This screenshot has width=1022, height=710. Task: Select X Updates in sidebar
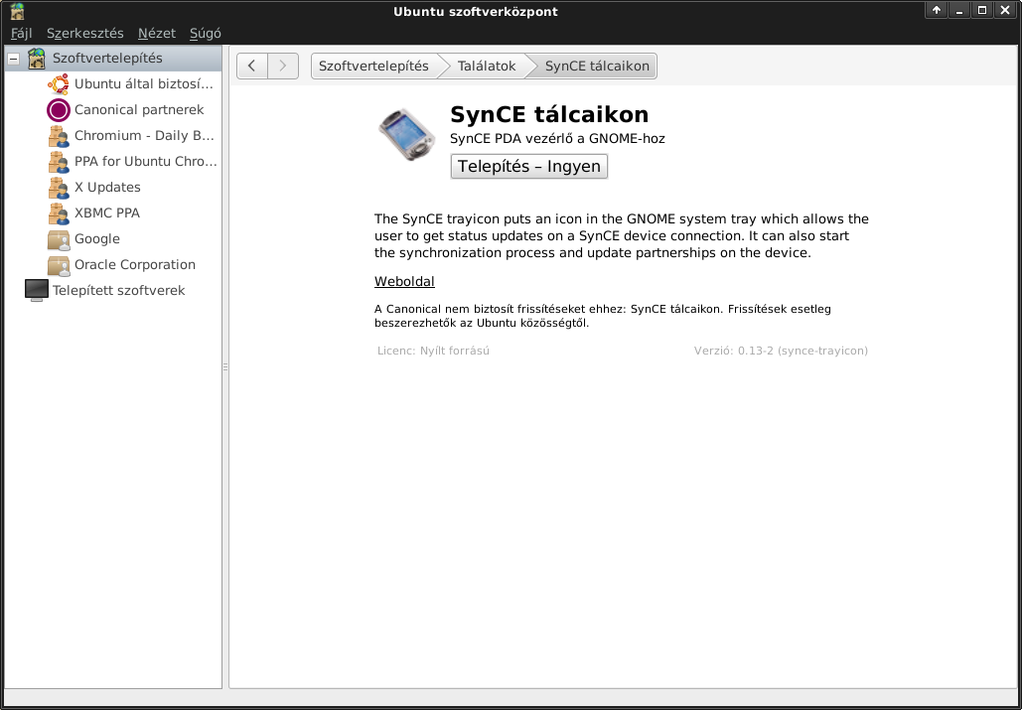coord(113,188)
